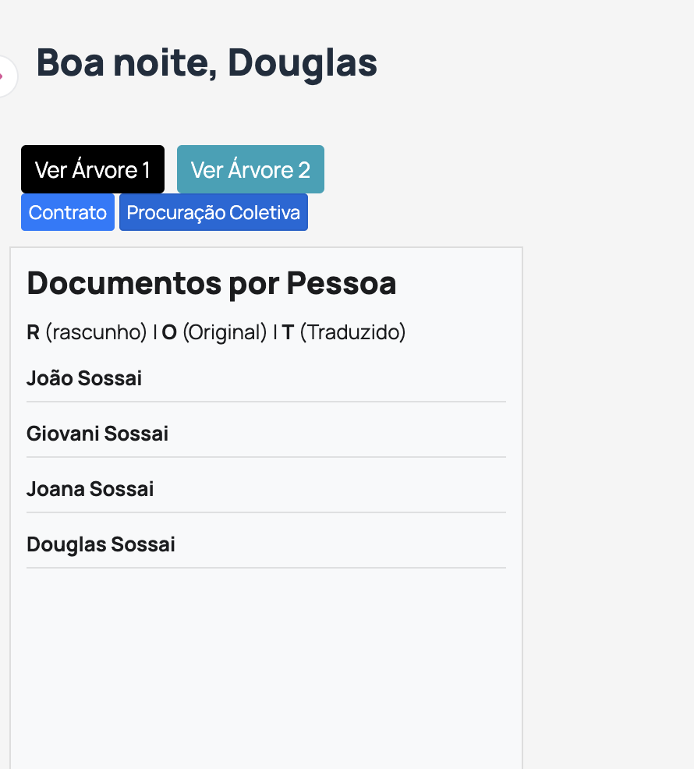Click empty area below Douglas Sossai row

tap(266, 663)
